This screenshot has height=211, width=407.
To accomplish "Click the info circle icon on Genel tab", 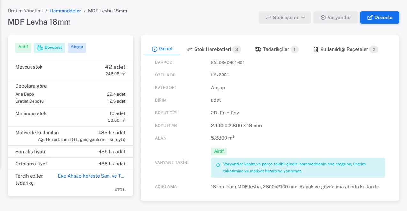I will pyautogui.click(x=155, y=49).
